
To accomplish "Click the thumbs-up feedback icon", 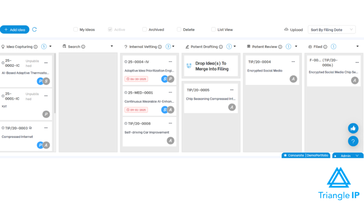I will point(353,128).
